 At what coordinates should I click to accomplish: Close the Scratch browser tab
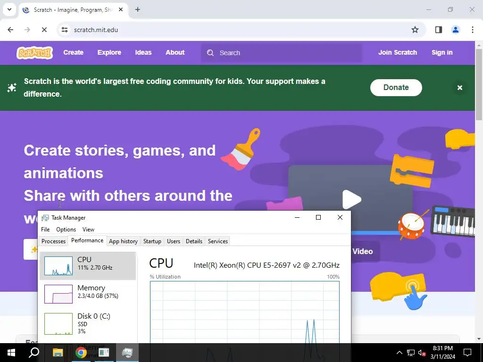click(x=121, y=9)
